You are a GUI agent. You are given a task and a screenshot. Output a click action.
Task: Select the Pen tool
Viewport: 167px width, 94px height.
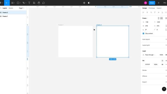coord(24,3)
